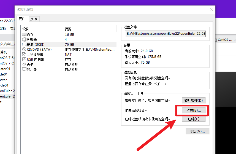The image size is (236, 154).
Task: Click the CentOS tab behind the dialog
Action: pyautogui.click(x=224, y=40)
